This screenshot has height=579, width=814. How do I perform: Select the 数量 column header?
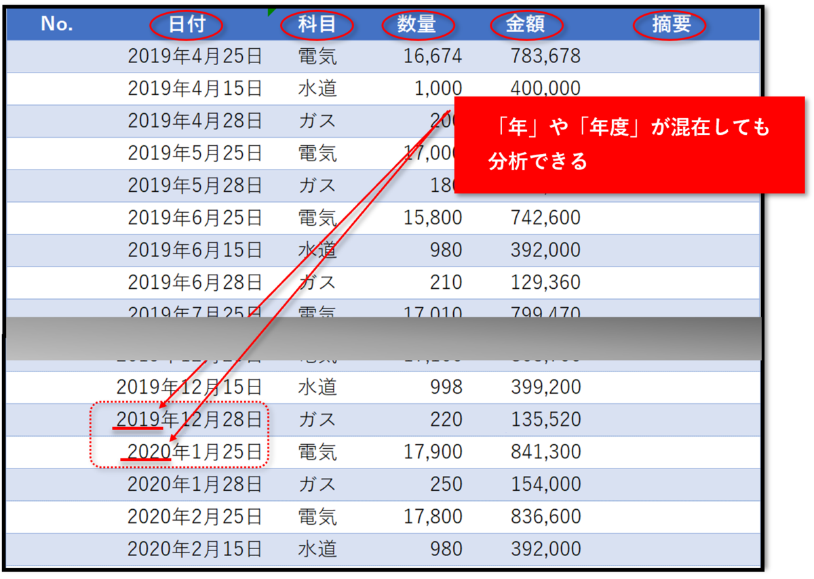[416, 25]
